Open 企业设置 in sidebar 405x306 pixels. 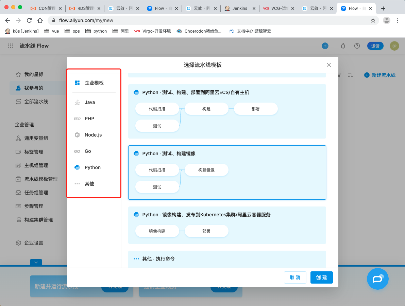30,243
